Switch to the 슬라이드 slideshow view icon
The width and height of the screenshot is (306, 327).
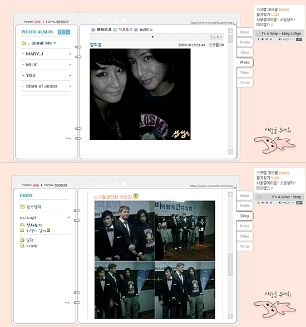coord(136,30)
